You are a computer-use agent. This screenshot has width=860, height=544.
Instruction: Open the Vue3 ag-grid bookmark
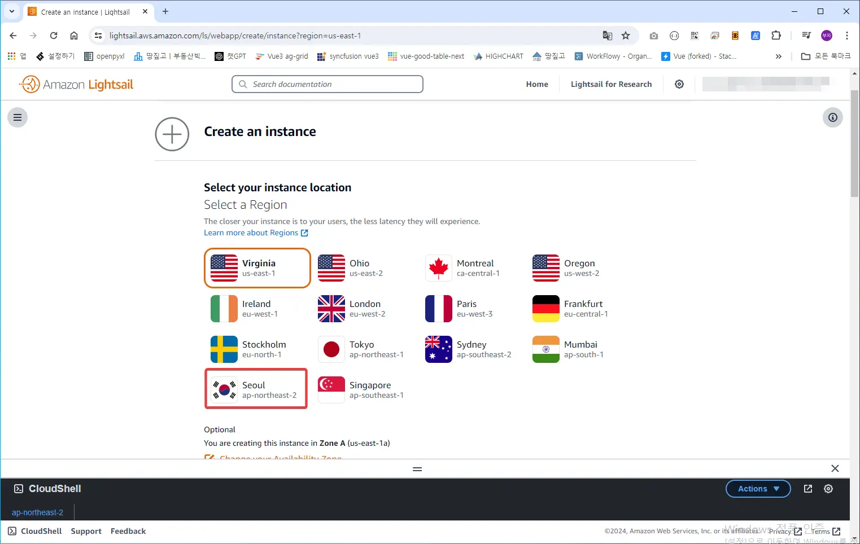point(282,56)
